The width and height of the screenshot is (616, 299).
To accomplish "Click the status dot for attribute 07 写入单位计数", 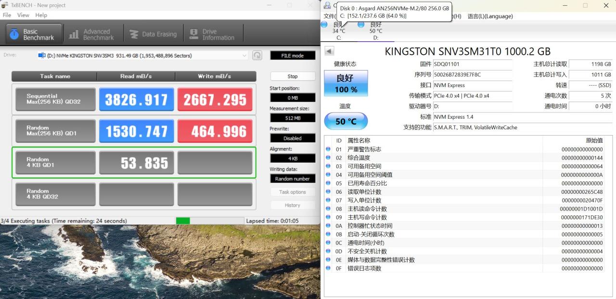I will click(x=328, y=200).
